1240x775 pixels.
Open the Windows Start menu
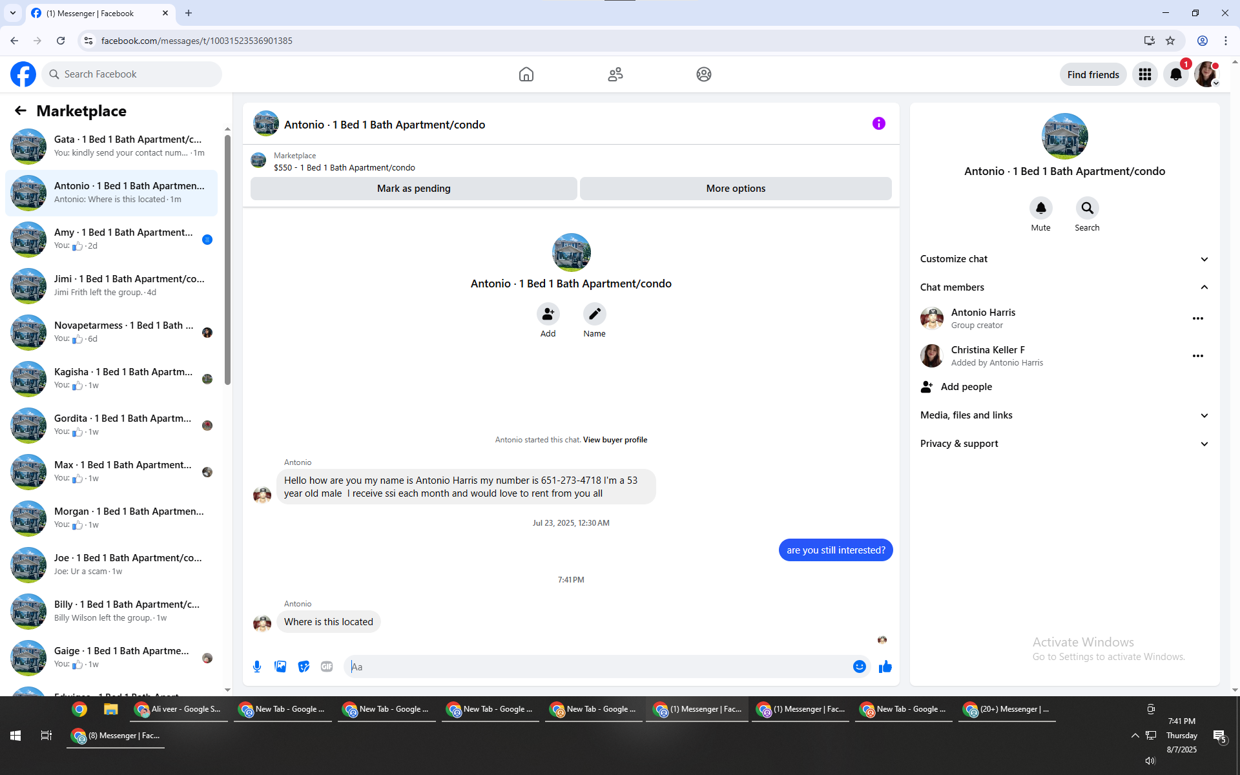[x=15, y=736]
